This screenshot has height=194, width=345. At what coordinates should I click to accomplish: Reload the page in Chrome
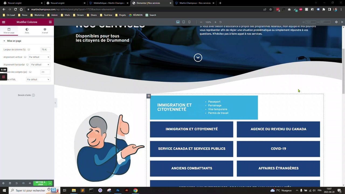click(x=15, y=9)
